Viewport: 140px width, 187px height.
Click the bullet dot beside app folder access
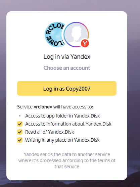(20, 116)
